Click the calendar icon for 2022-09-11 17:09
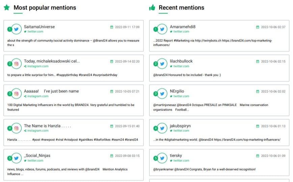Screen dimensions: 293x182 112,27
